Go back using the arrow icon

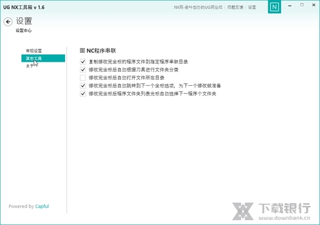coord(8,22)
